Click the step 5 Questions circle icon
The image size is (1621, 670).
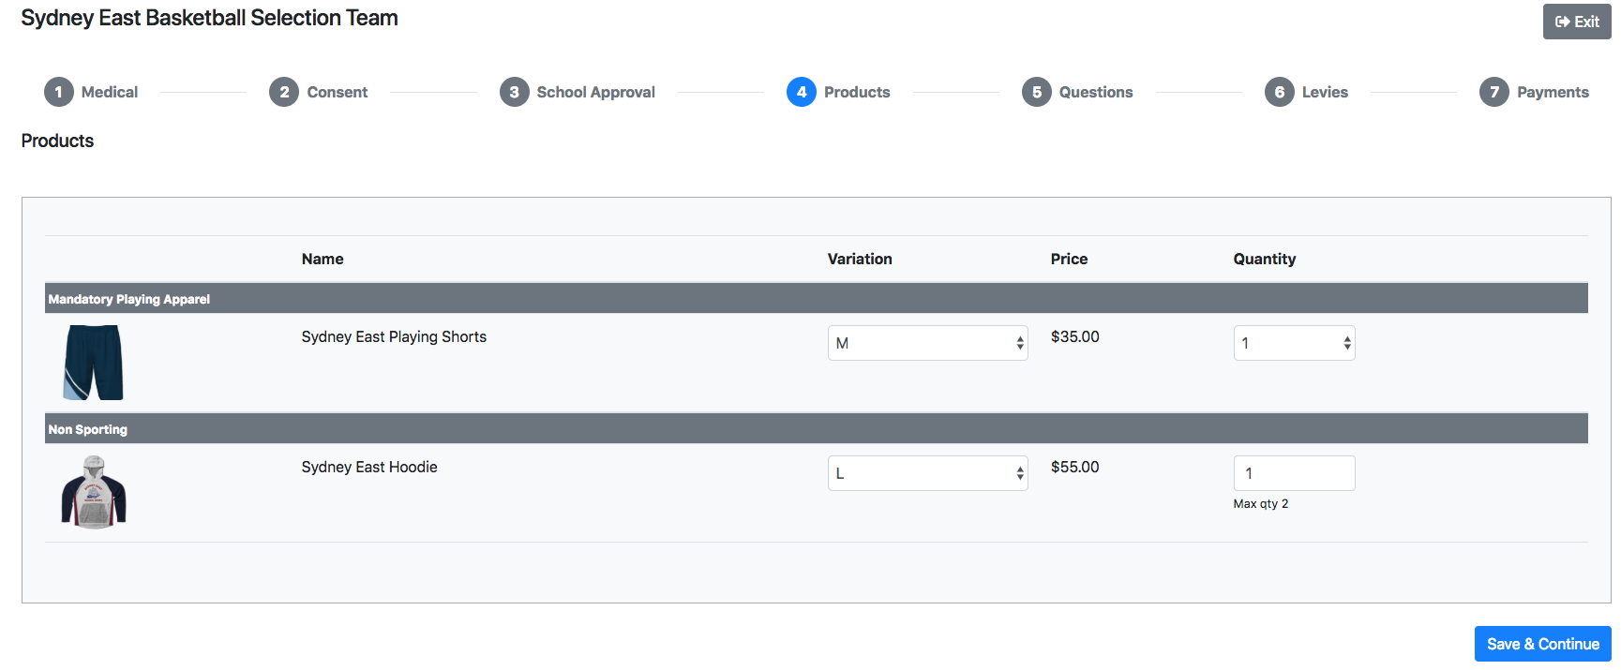click(x=1037, y=92)
